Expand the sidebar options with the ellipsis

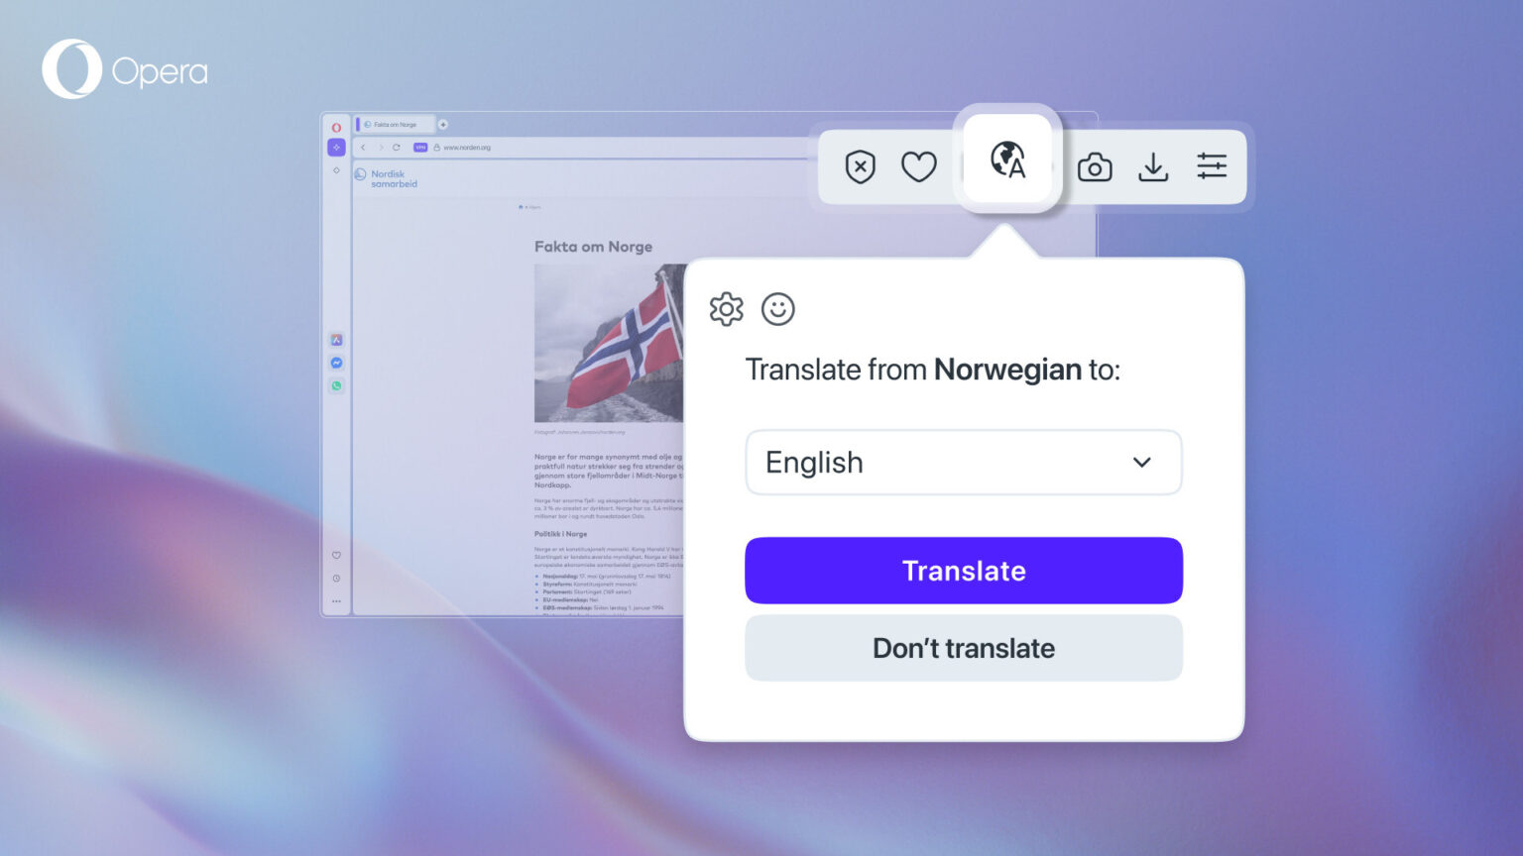point(336,600)
